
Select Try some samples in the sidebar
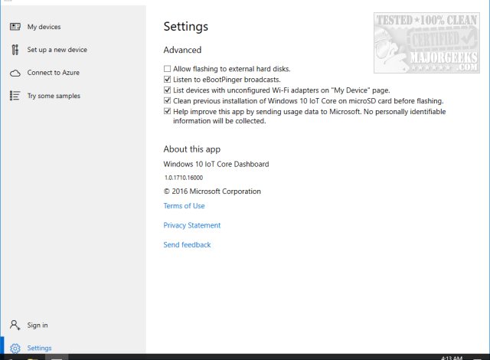(54, 96)
